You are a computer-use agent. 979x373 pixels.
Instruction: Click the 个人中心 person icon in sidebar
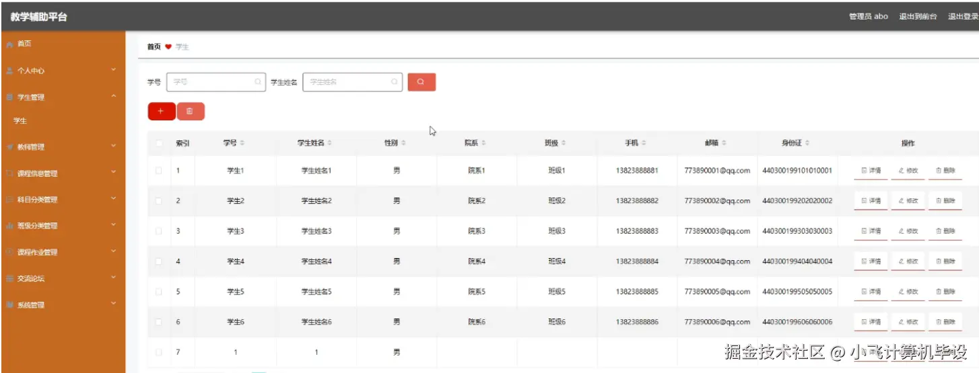(x=9, y=71)
